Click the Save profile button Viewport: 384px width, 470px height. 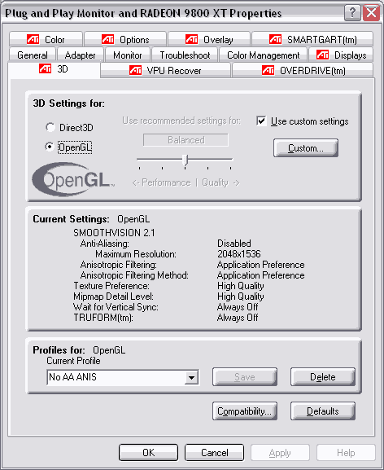(245, 377)
